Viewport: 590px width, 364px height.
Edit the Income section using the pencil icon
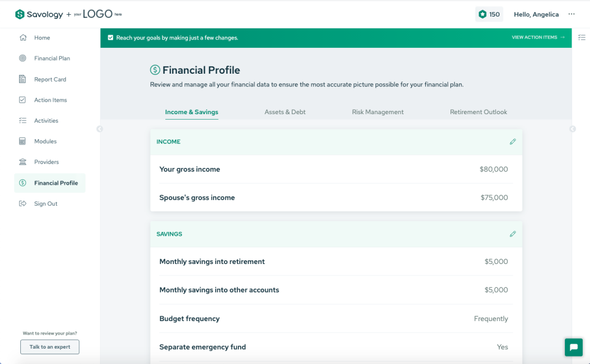pos(513,141)
